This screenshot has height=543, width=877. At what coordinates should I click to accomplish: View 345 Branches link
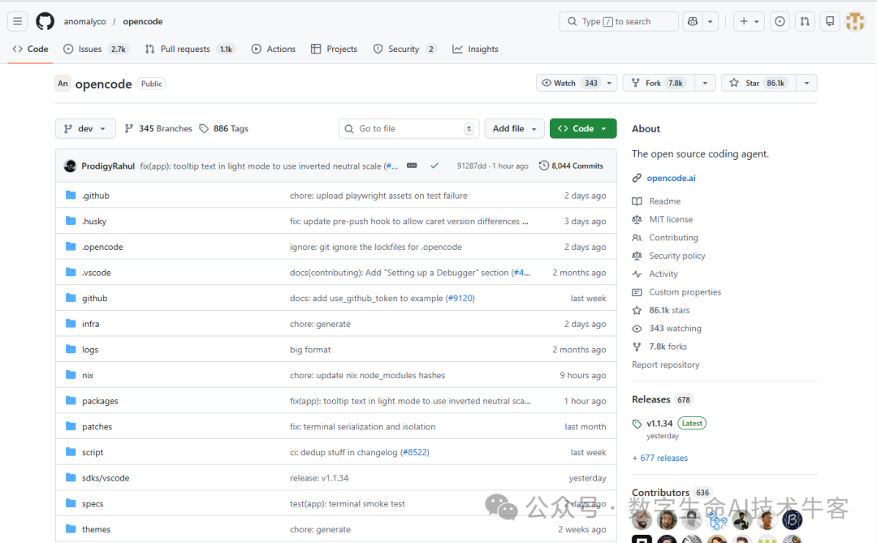point(158,128)
